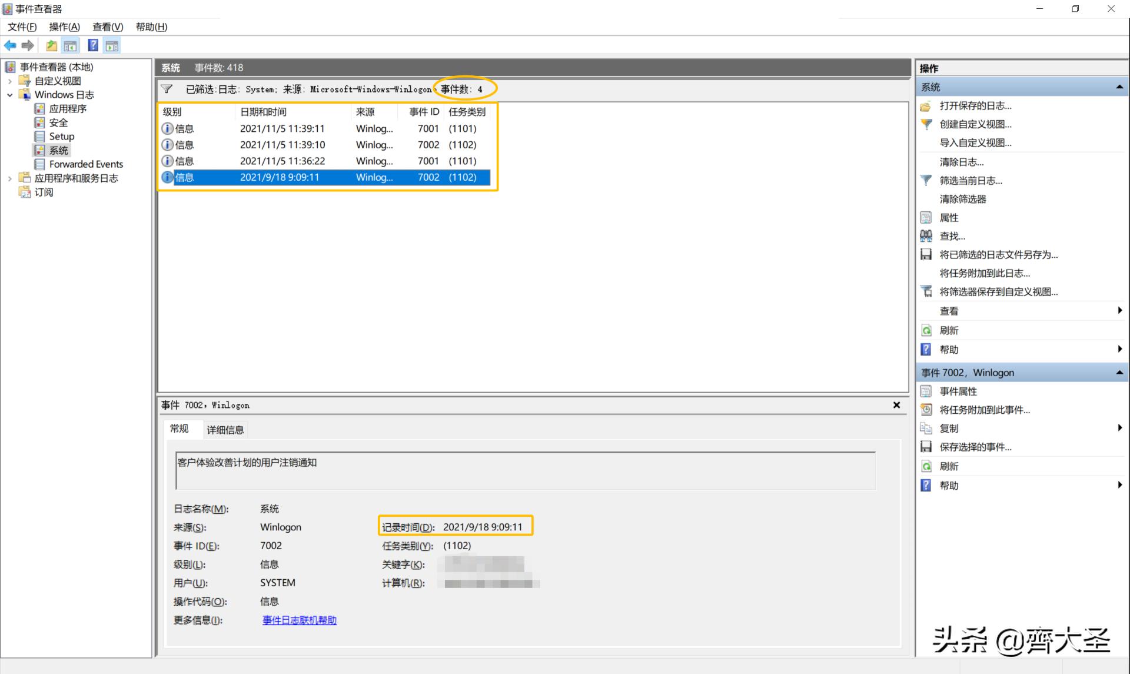Click the back arrow toolbar icon
The width and height of the screenshot is (1130, 674).
(x=10, y=45)
